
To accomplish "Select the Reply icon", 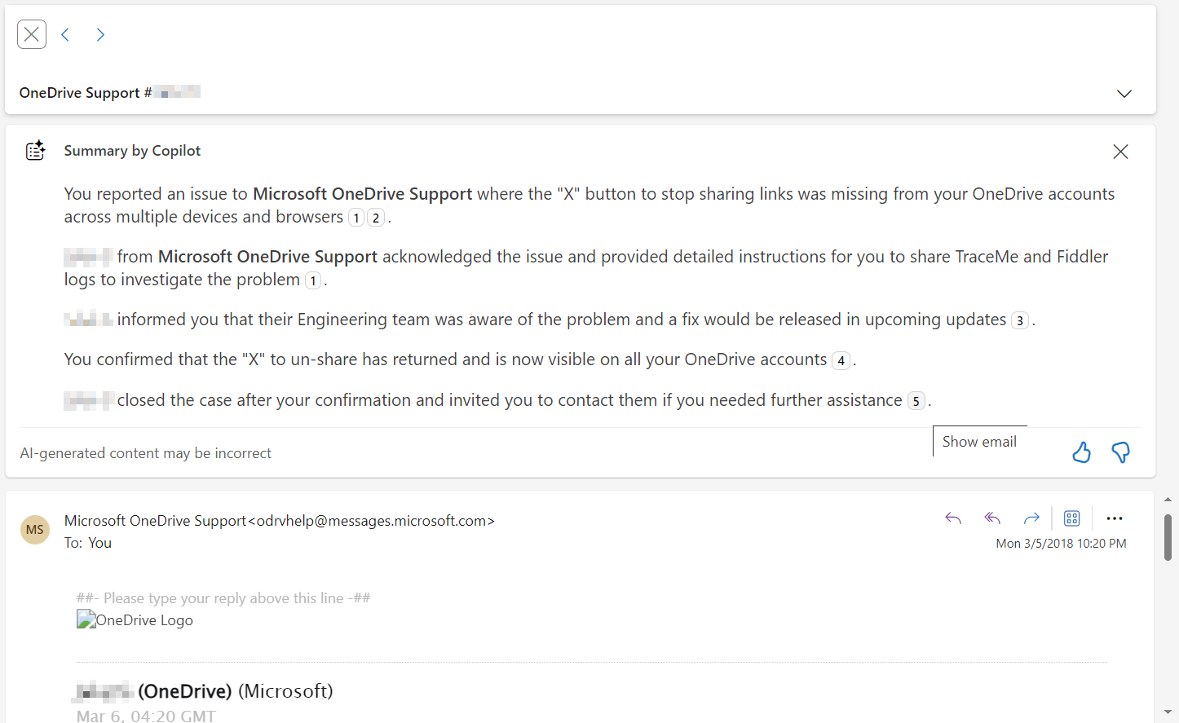I will 952,518.
